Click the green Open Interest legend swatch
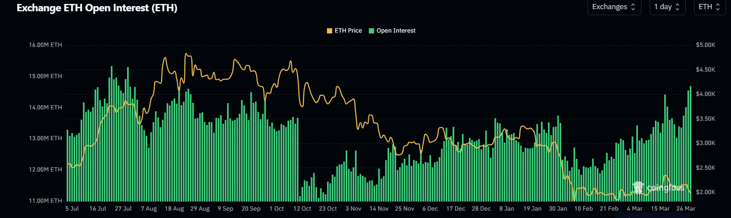This screenshot has height=218, width=731. [371, 31]
